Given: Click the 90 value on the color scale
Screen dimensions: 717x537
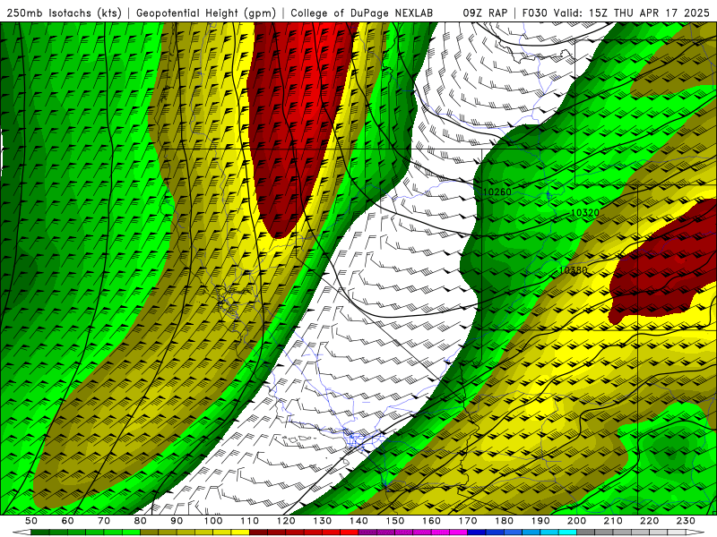Looking at the screenshot, I should 177,521.
